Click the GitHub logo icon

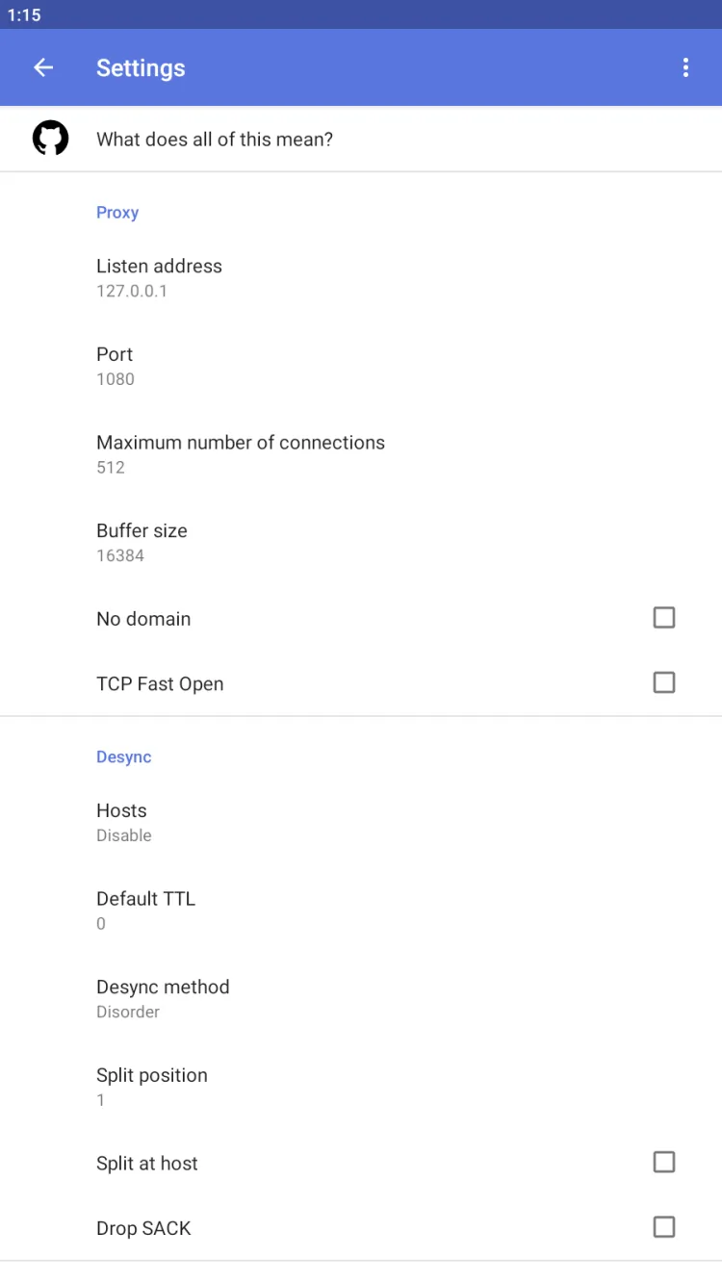click(51, 139)
